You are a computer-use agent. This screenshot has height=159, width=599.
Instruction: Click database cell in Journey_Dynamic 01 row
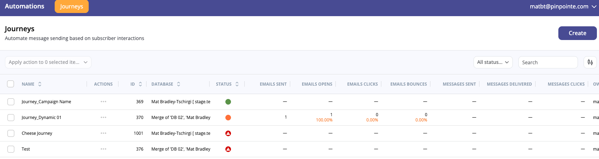[181, 118]
